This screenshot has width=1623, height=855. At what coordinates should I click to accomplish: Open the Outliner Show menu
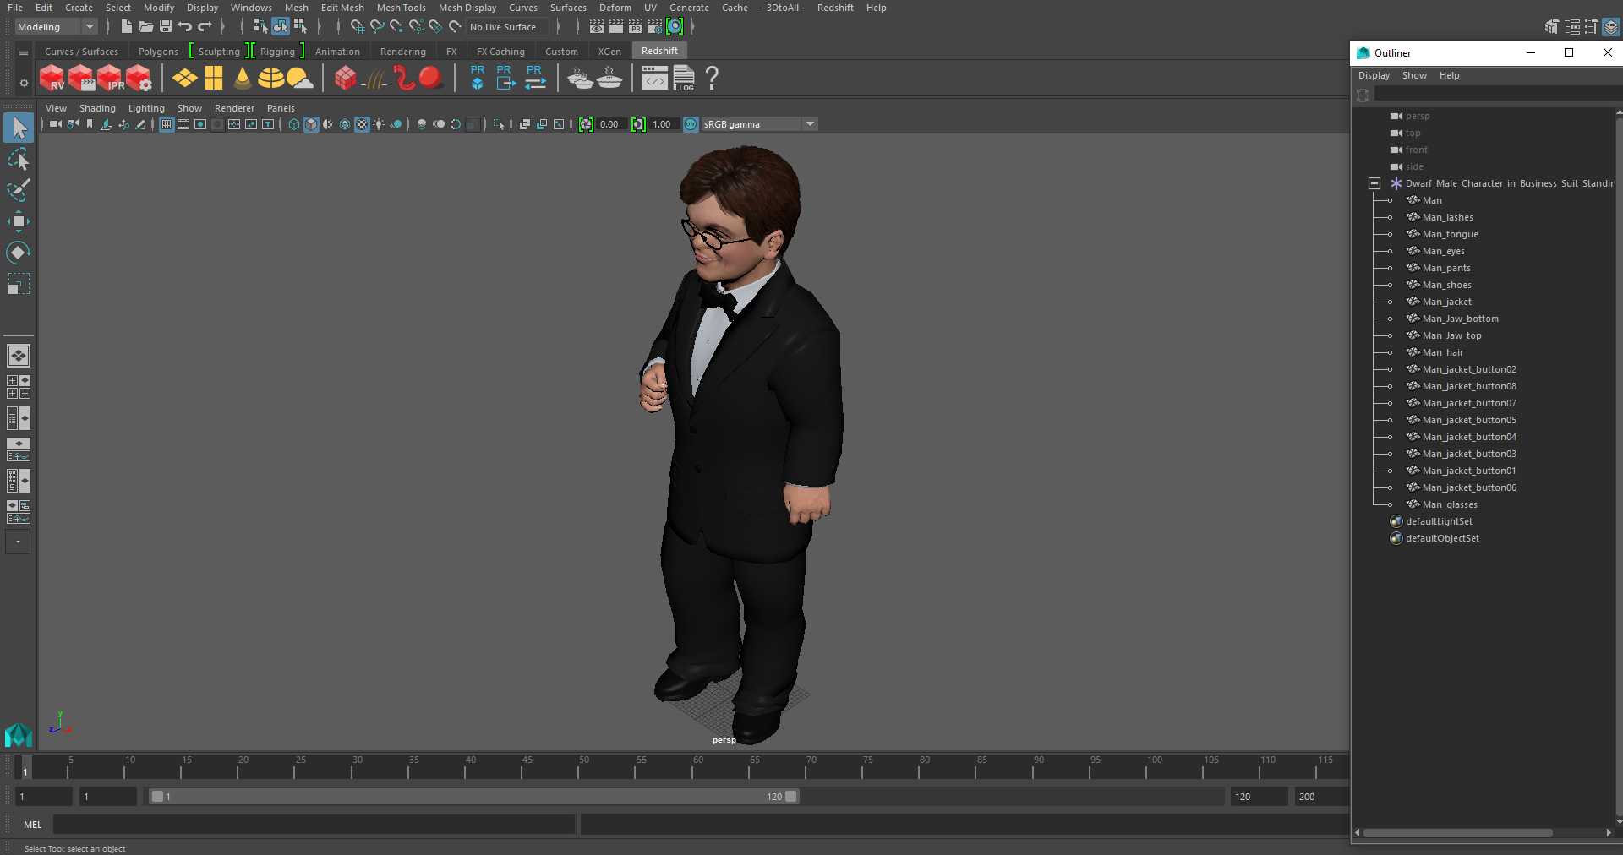1414,75
